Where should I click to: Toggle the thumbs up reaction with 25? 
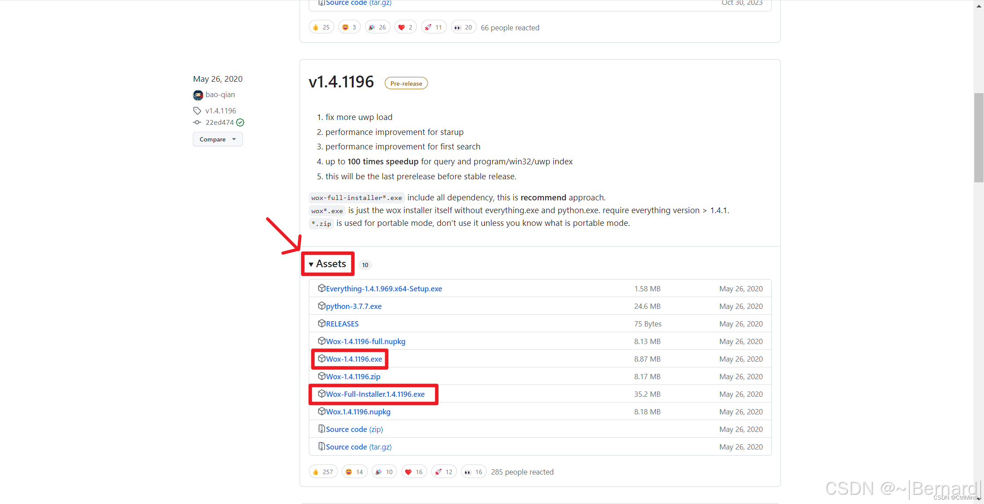point(321,27)
